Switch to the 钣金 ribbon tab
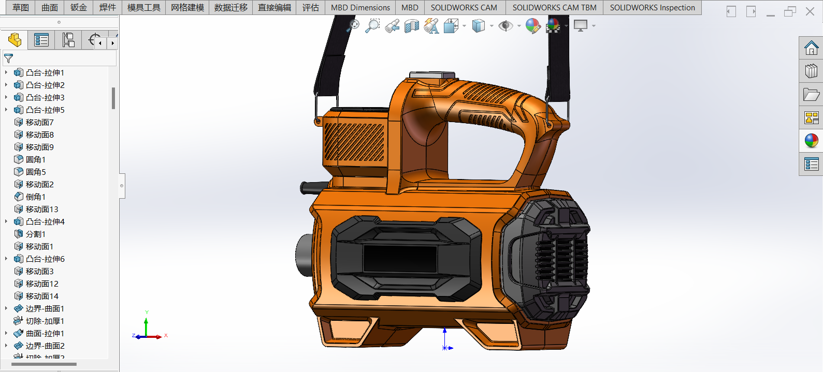Viewport: 823px width, 372px height. pyautogui.click(x=79, y=7)
